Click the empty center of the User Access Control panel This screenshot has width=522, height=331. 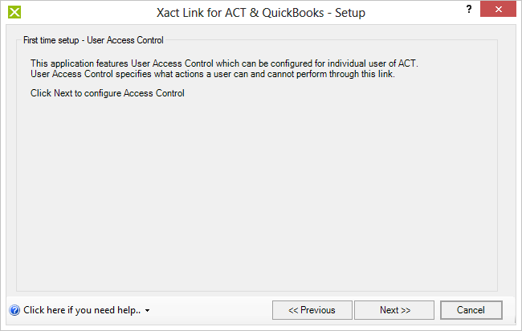click(x=257, y=193)
